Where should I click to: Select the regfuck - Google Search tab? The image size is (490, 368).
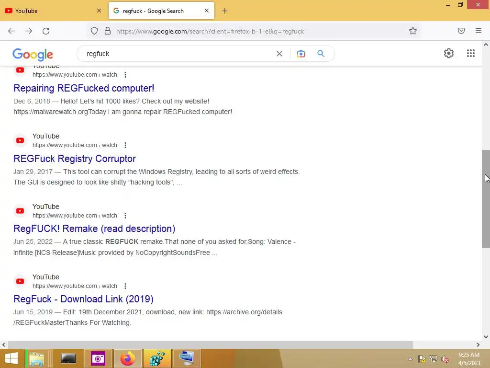tap(162, 11)
